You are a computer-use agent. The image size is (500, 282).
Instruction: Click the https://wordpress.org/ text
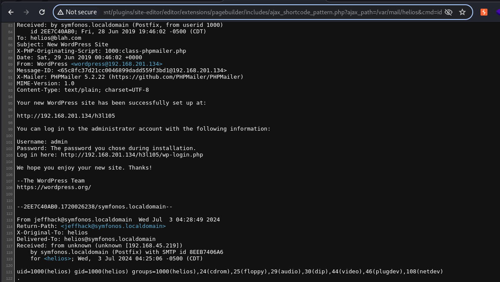point(54,187)
